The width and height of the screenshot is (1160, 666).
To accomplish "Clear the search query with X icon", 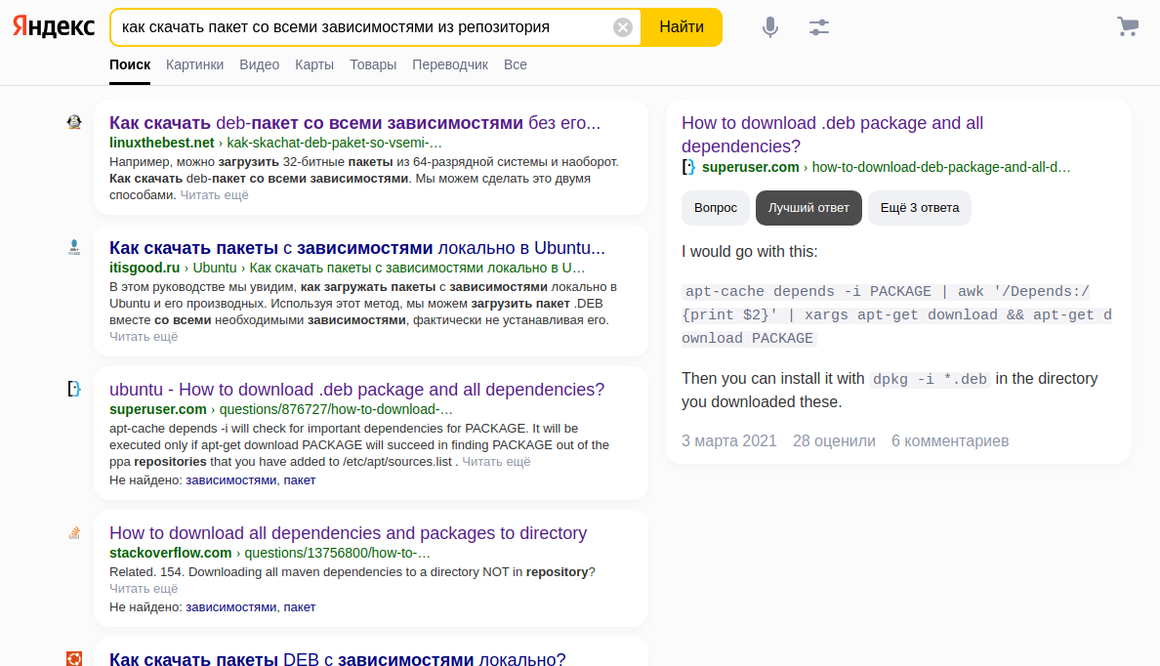I will click(623, 27).
